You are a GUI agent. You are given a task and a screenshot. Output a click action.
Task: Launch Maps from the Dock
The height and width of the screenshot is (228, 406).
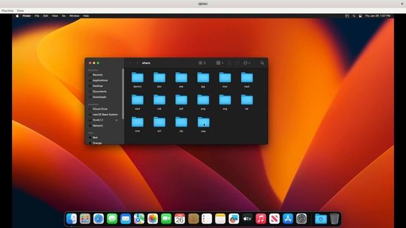pyautogui.click(x=139, y=218)
